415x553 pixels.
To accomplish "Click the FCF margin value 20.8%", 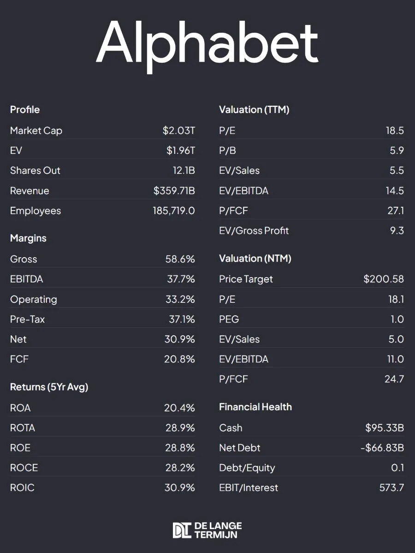I will [x=180, y=359].
